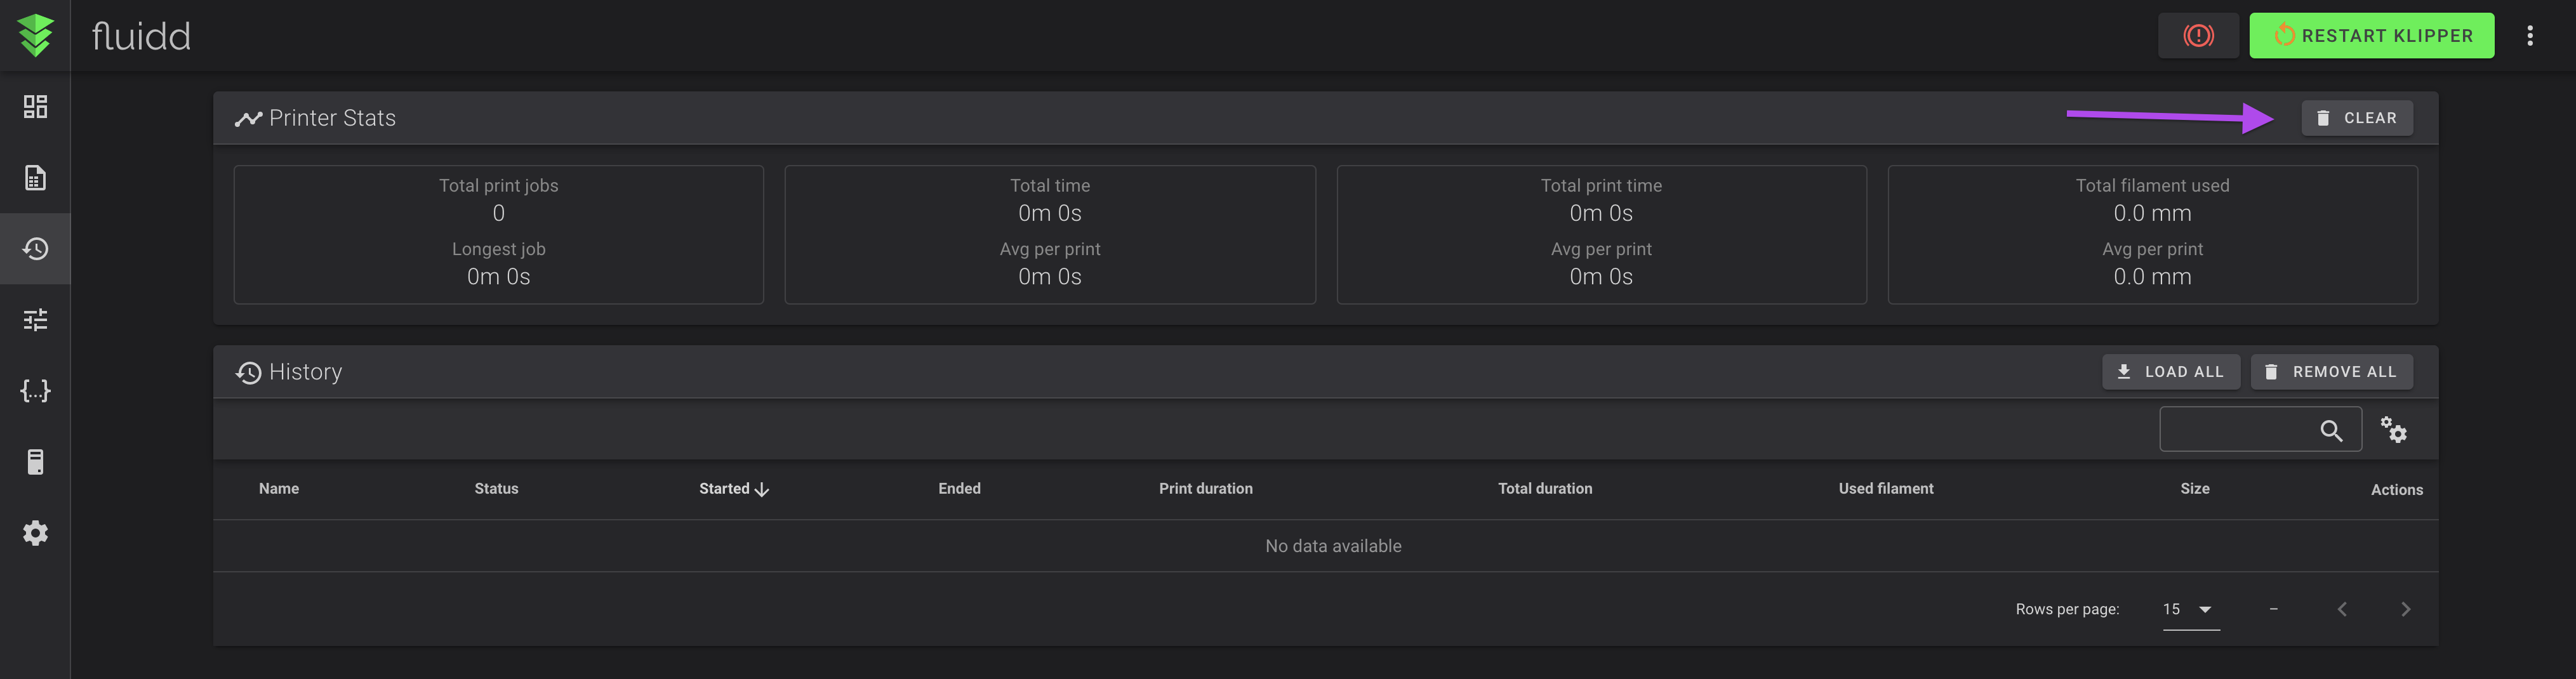2576x679 pixels.
Task: Click the Printer Stats panel header
Action: coord(333,117)
